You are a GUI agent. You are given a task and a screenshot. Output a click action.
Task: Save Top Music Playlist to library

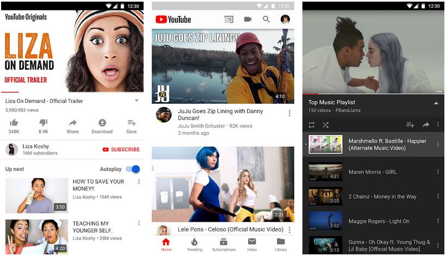pos(410,124)
